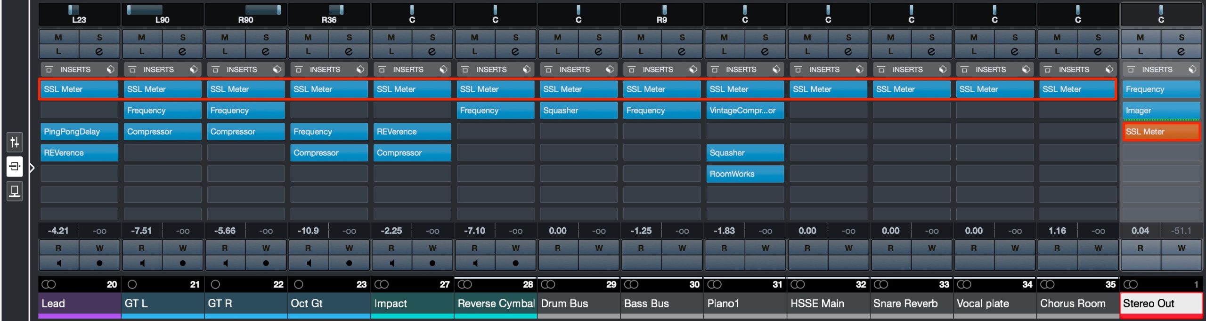Adjust the R9 pan control on Bass Bus
Viewport: 1206px width, 321px height.
(662, 14)
